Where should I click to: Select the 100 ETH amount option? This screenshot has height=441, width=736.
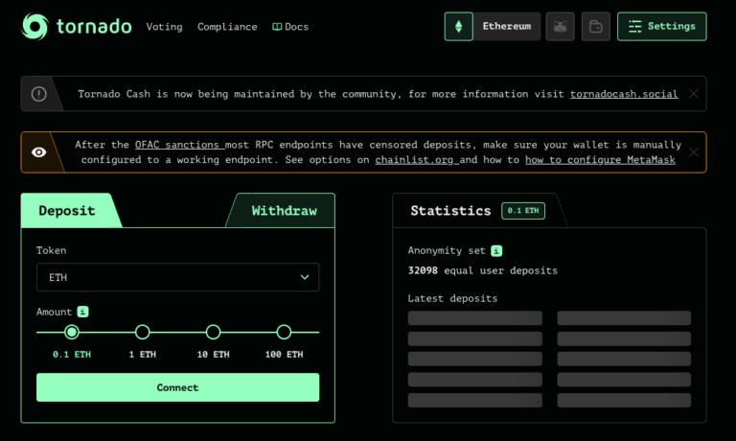pyautogui.click(x=284, y=332)
